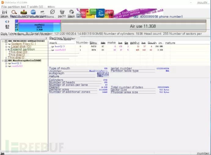Viewport: 211px width, 155px height.
Task: Select RD1 MassStorageDevice(15GB) in tree
Action: (x=25, y=61)
